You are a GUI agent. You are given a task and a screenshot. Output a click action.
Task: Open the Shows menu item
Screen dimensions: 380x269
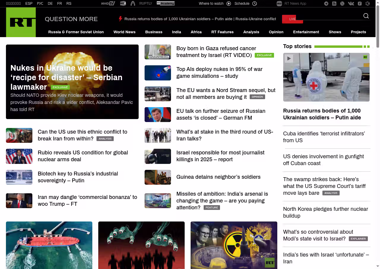pos(335,32)
